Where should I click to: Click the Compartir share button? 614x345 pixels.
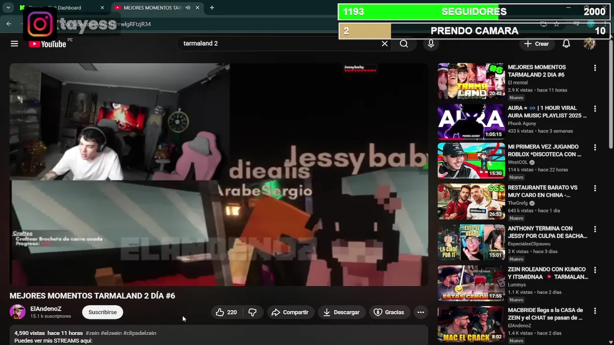point(290,312)
